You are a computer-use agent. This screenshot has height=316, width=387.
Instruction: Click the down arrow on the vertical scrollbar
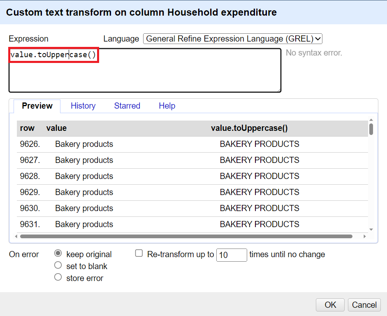pos(371,230)
